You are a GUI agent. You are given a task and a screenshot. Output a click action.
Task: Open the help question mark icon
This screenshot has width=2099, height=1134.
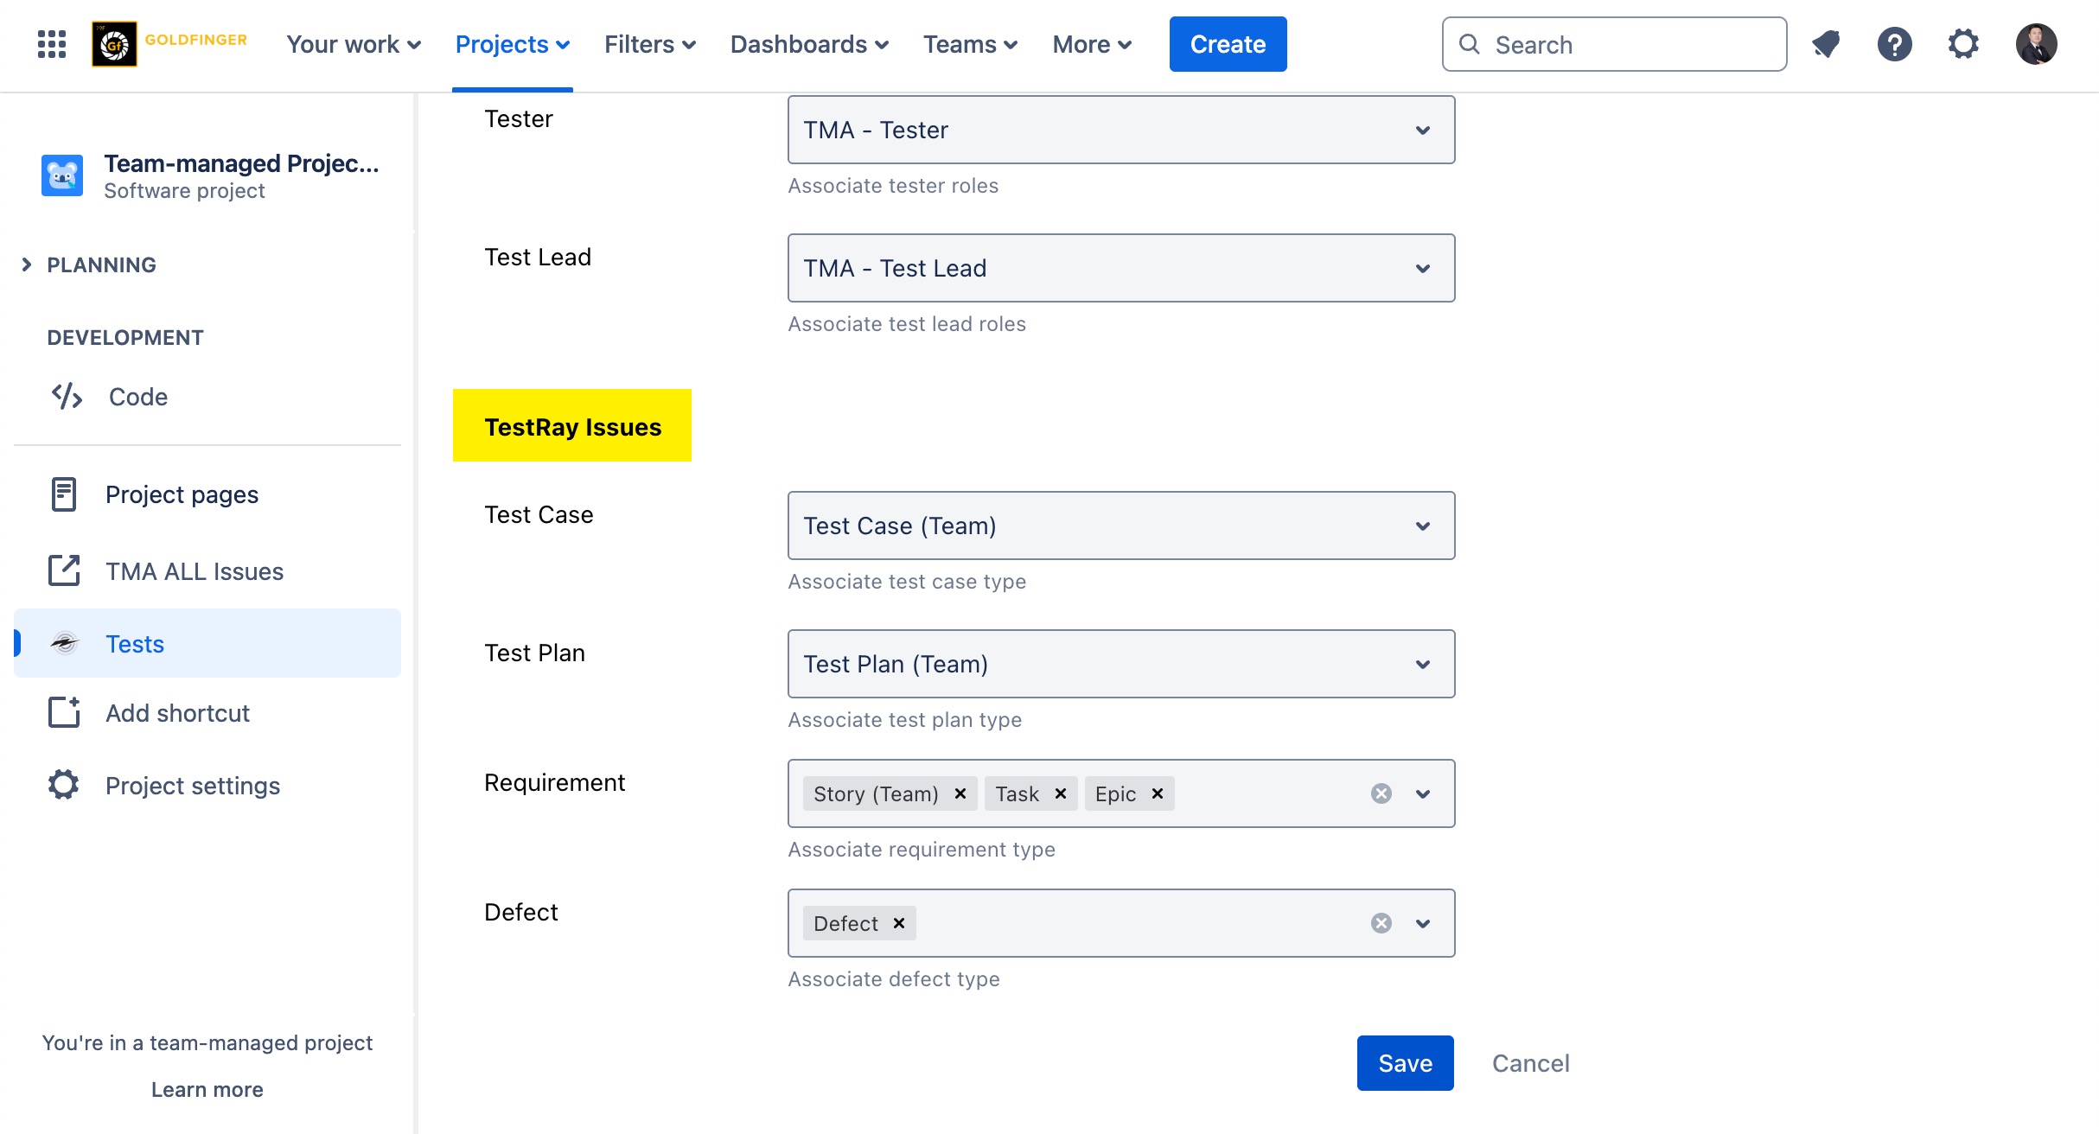1894,44
